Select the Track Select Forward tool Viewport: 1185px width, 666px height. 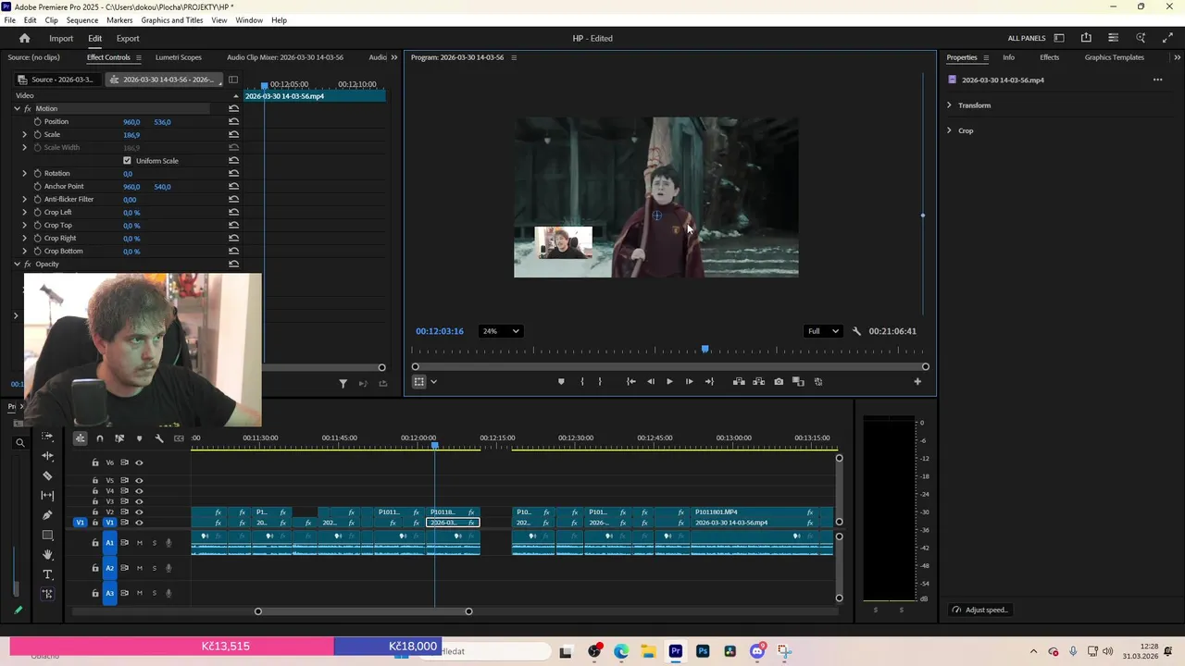pos(47,437)
